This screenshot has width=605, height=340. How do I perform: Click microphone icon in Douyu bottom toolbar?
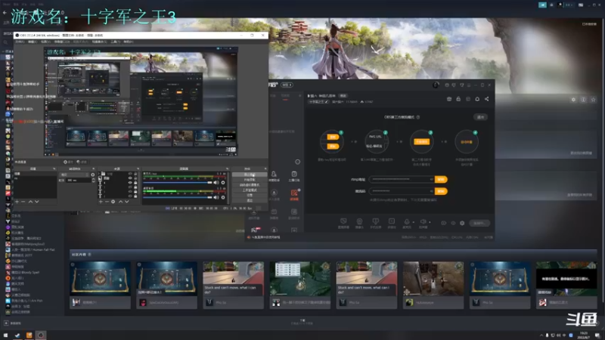407,221
